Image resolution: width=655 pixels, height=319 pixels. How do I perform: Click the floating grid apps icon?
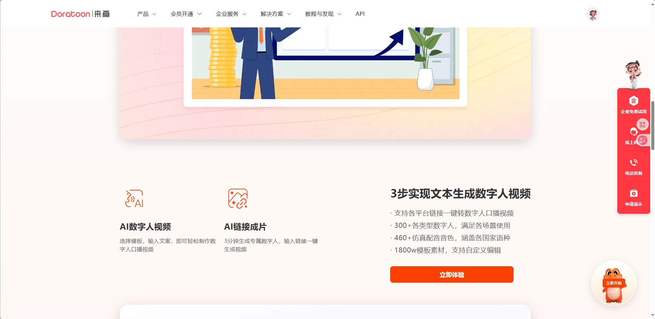[x=642, y=125]
